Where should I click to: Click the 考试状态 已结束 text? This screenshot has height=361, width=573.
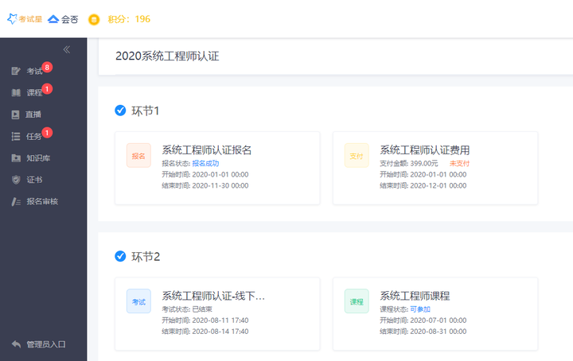click(187, 309)
